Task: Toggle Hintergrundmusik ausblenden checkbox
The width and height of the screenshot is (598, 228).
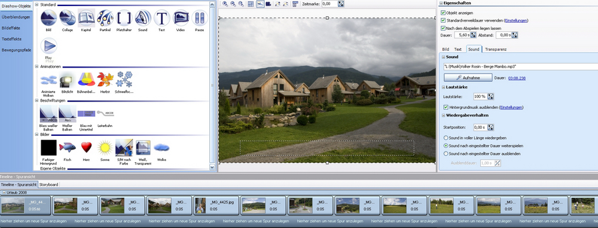Action: (x=446, y=108)
